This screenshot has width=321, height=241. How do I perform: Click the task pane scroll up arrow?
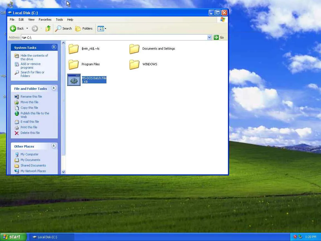click(64, 43)
